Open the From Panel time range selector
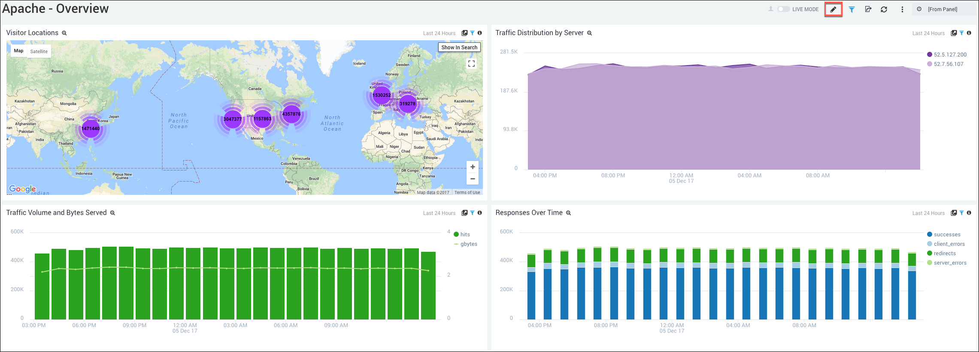The width and height of the screenshot is (979, 352). click(x=942, y=9)
